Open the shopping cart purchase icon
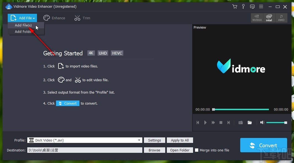 point(234,7)
